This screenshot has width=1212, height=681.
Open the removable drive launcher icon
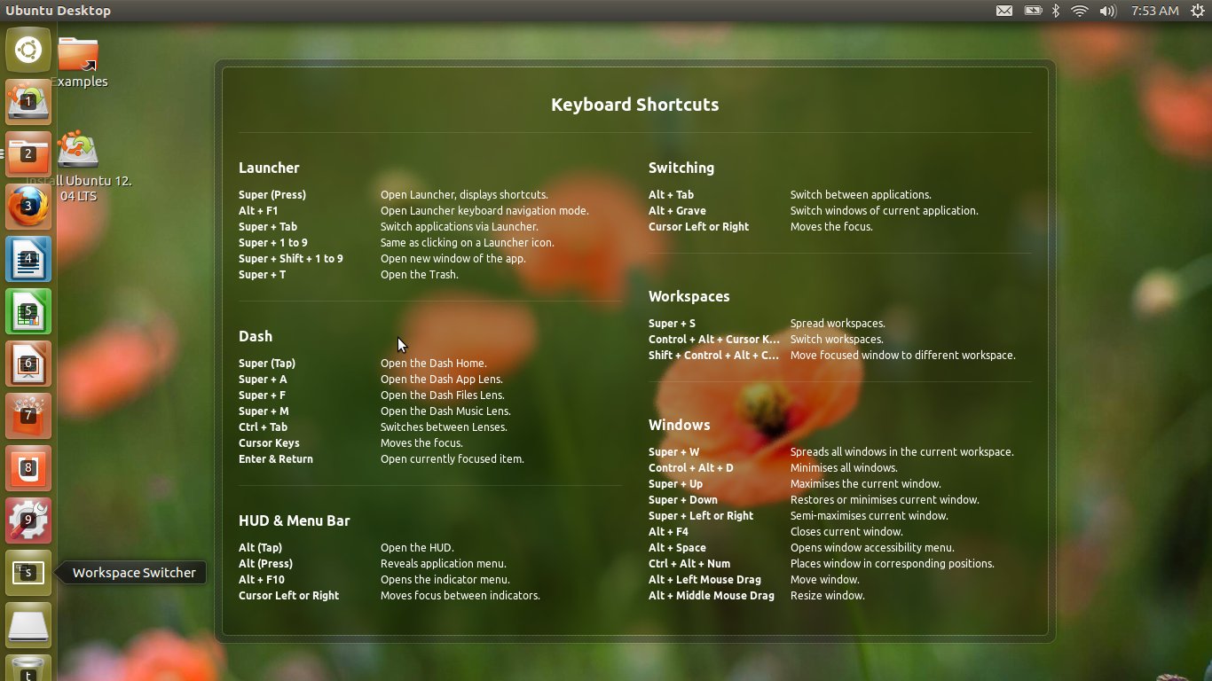[28, 625]
